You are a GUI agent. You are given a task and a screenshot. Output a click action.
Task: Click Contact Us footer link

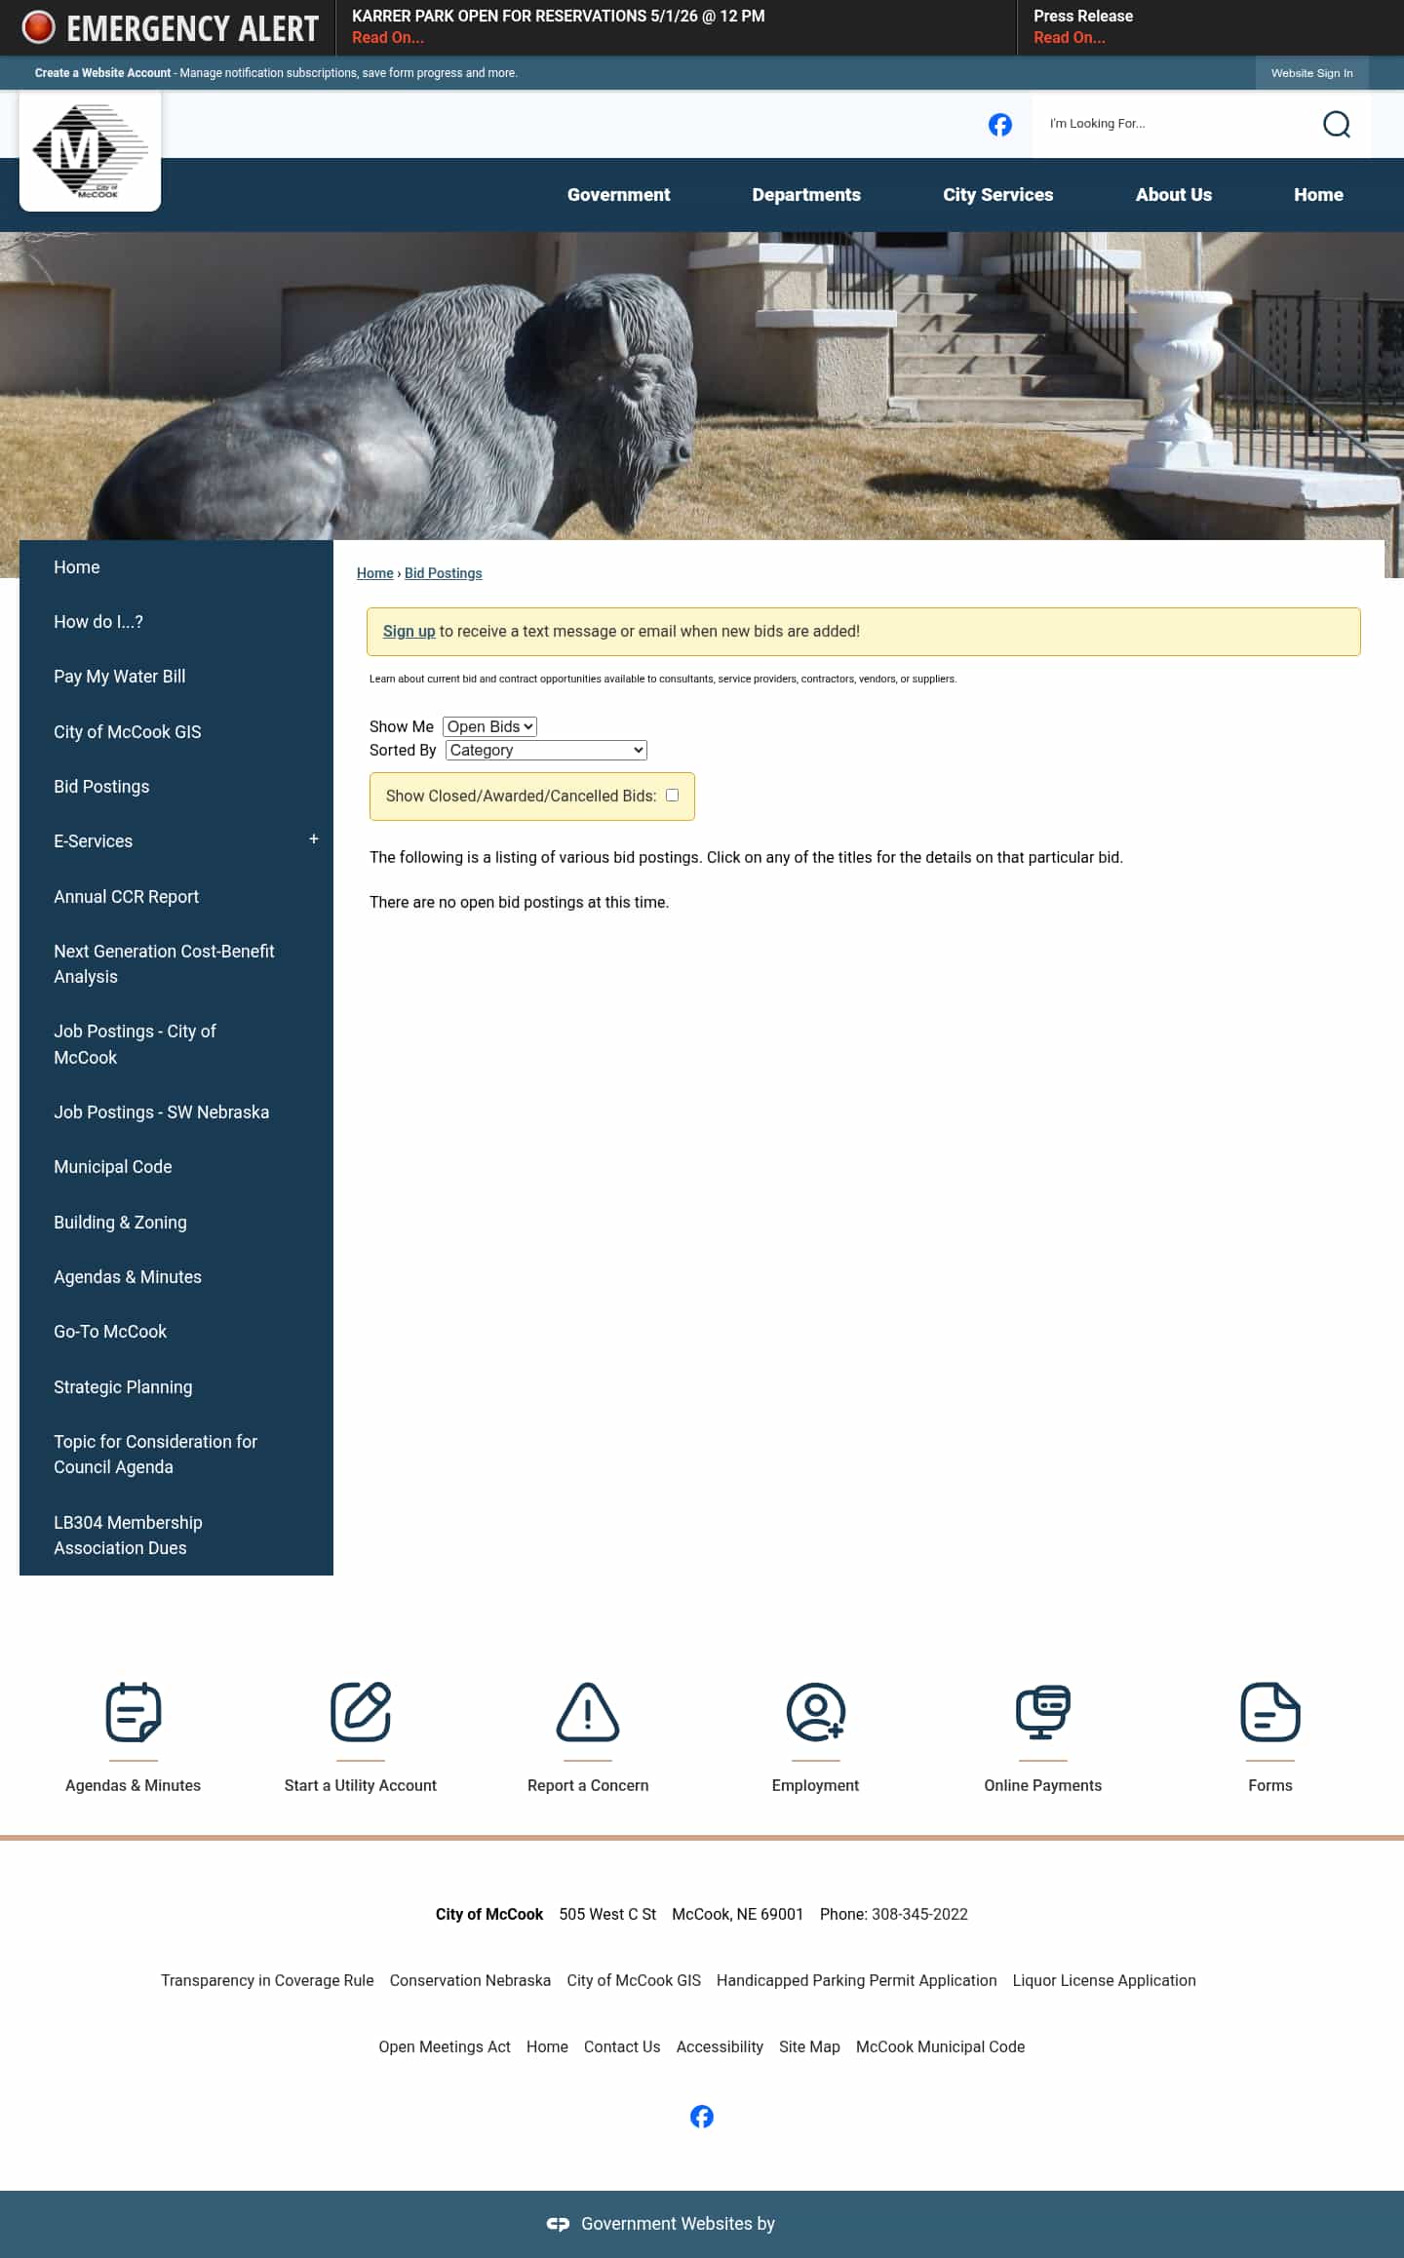click(622, 2046)
